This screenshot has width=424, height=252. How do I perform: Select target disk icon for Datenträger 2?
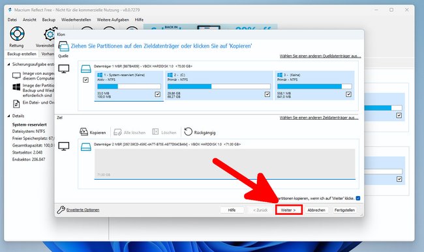86,147
